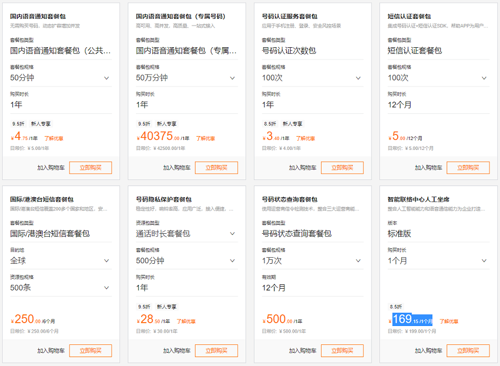Add the ¥40375 dedicated-number package to cart

coord(177,168)
